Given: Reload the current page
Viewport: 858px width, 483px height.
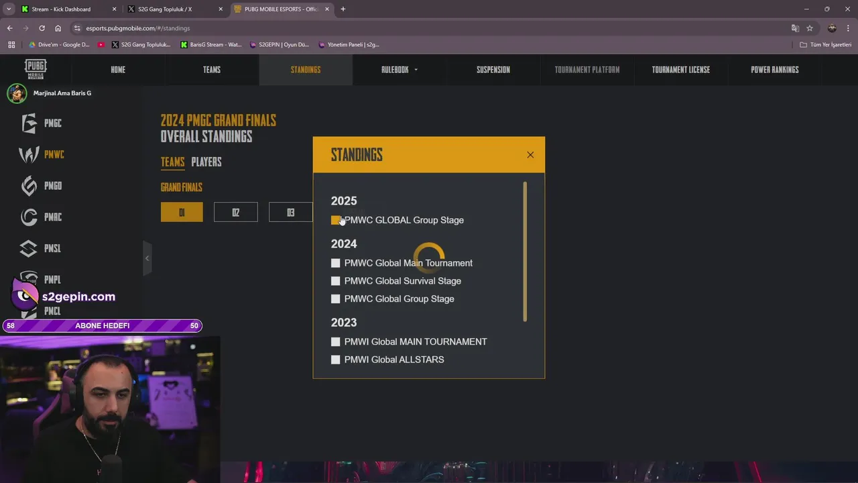Looking at the screenshot, I should pyautogui.click(x=42, y=28).
